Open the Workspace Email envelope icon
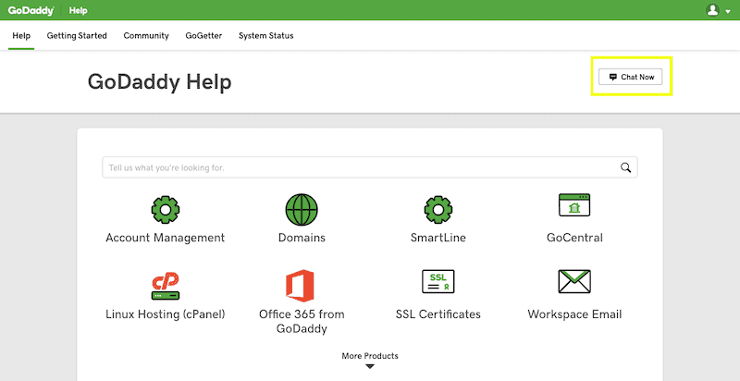The width and height of the screenshot is (740, 381). click(x=574, y=281)
